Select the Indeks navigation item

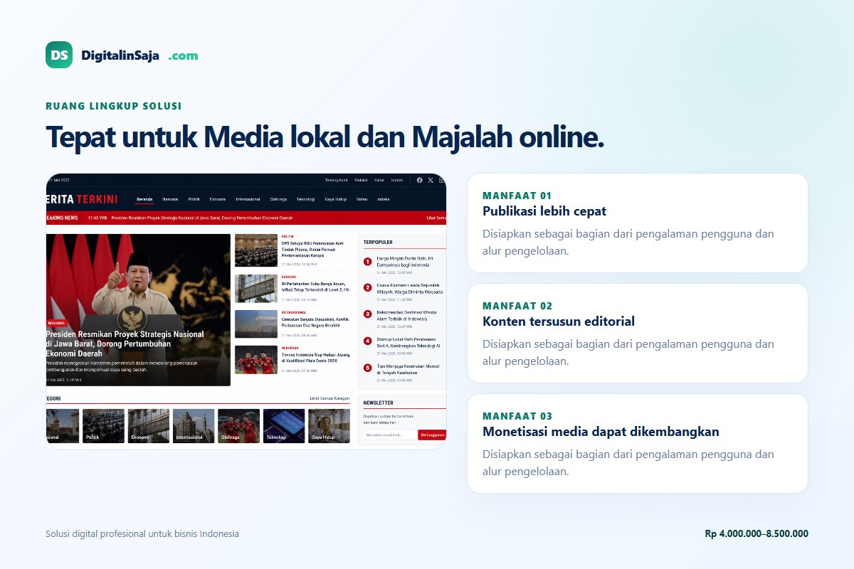pos(384,199)
